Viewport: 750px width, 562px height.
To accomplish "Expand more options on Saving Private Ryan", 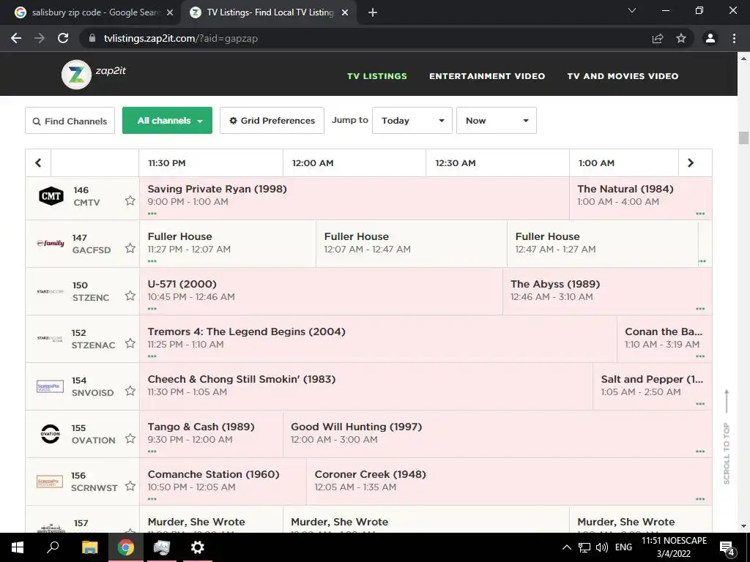I will click(x=152, y=214).
